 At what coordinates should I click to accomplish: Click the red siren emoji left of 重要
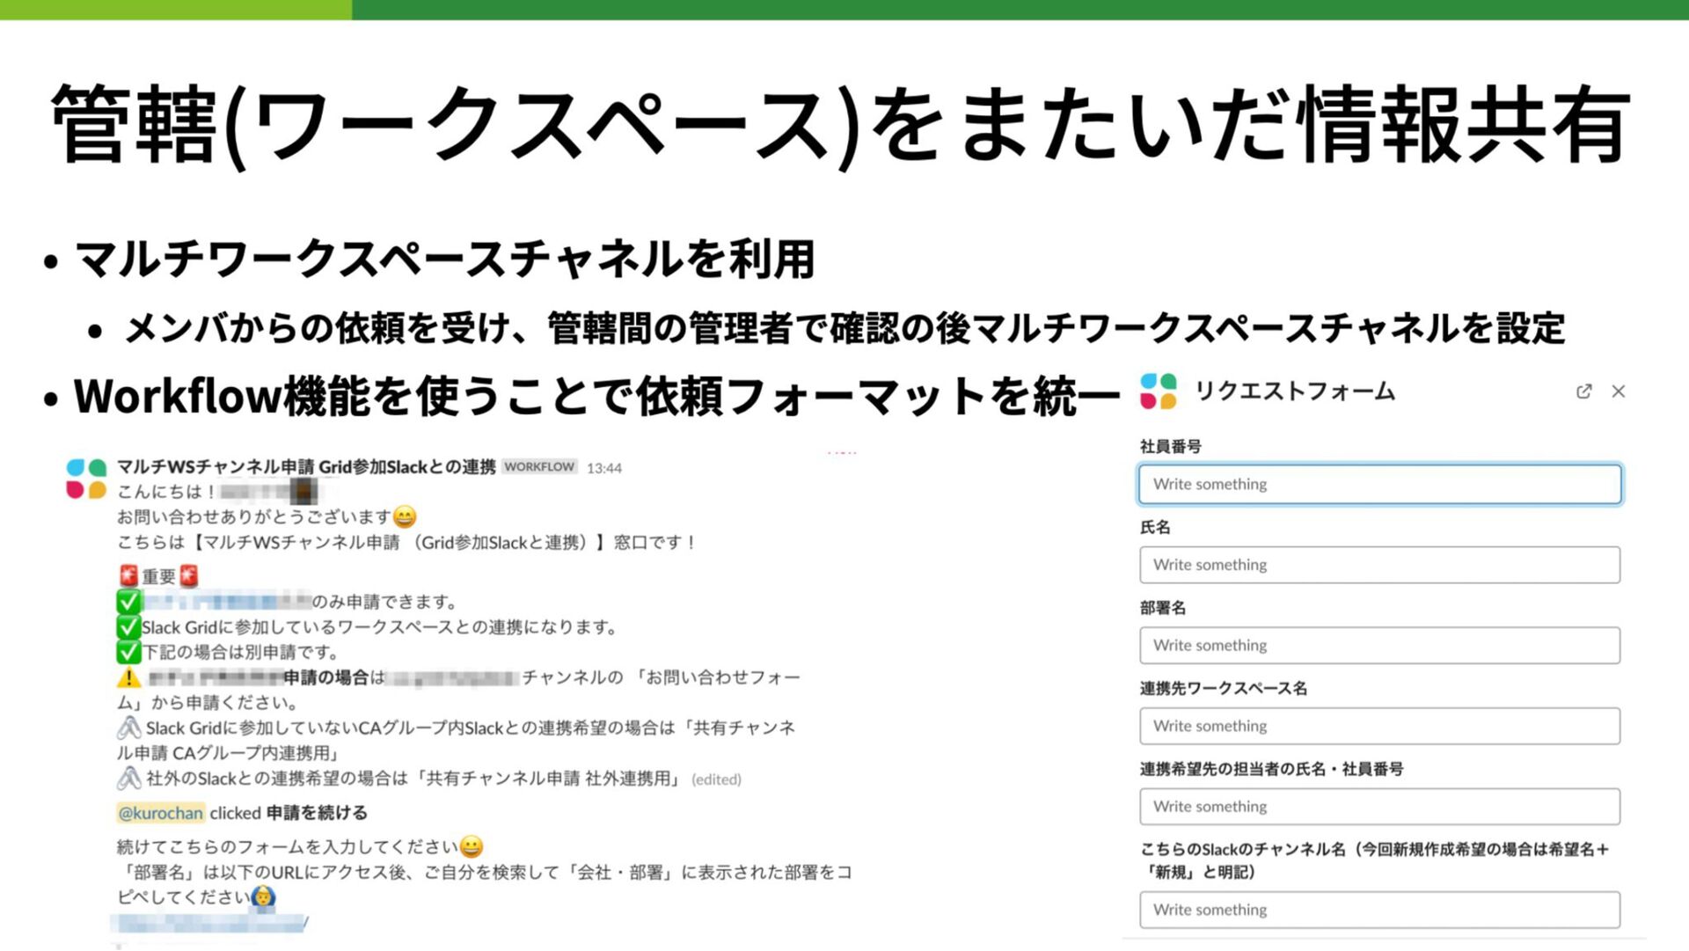click(x=128, y=576)
